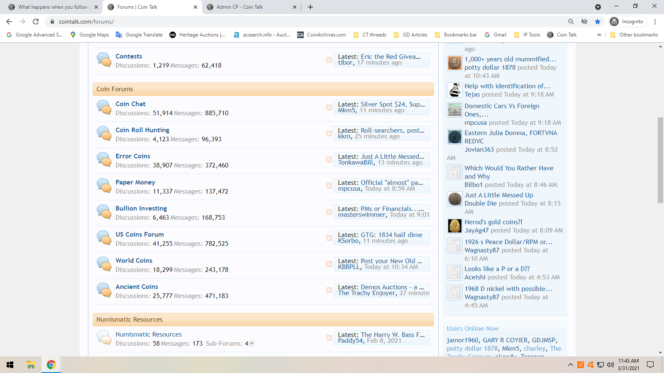The height and width of the screenshot is (373, 664).
Task: Open RSS feed for Bullion Investing
Action: point(329,212)
